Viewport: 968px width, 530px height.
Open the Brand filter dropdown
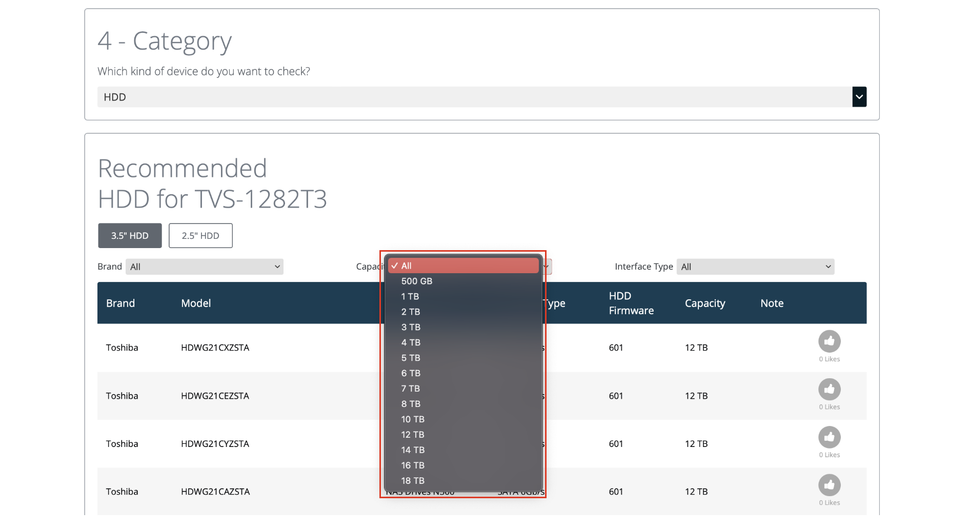(205, 267)
